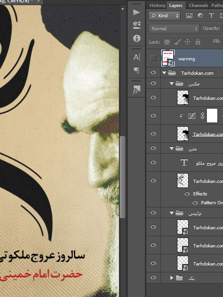Open the Character panel icon
This screenshot has height=297, width=223.
coord(137,57)
